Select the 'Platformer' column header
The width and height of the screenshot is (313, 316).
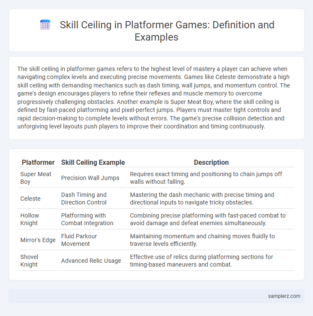(x=38, y=162)
